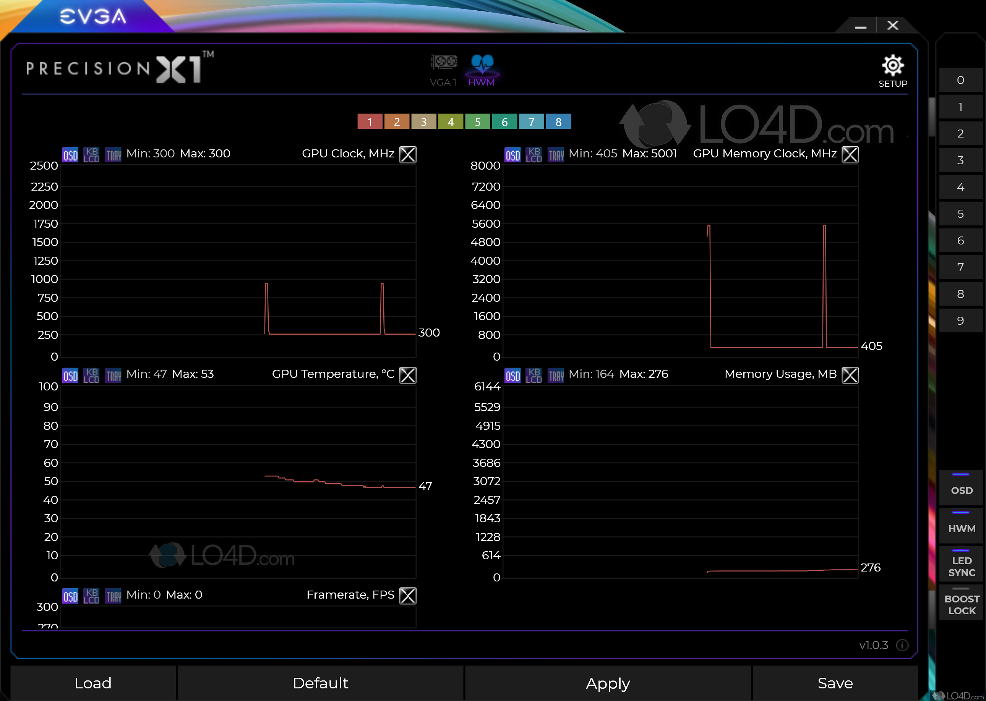Click the OSD icon on GPU Memory Clock graph
Viewport: 986px width, 701px height.
pyautogui.click(x=512, y=154)
